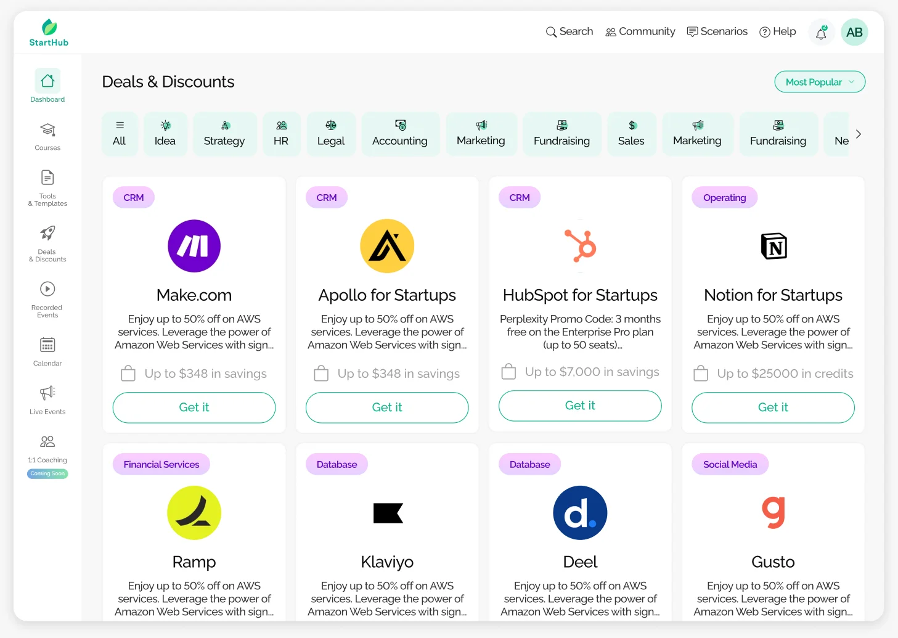Click Get it for Notion for Startups
This screenshot has height=638, width=898.
pyautogui.click(x=773, y=407)
